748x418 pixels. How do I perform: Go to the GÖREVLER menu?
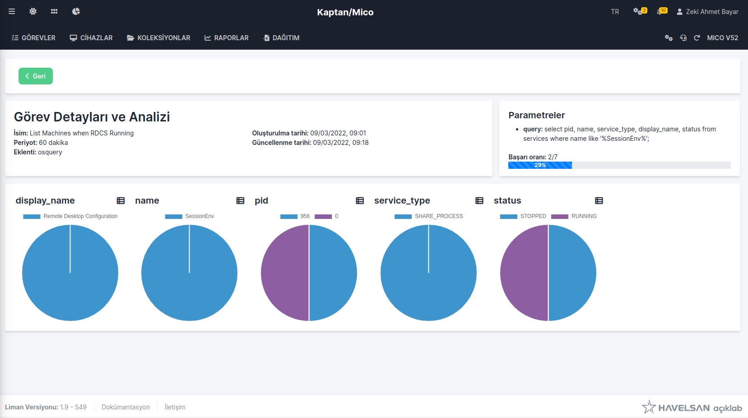point(34,38)
